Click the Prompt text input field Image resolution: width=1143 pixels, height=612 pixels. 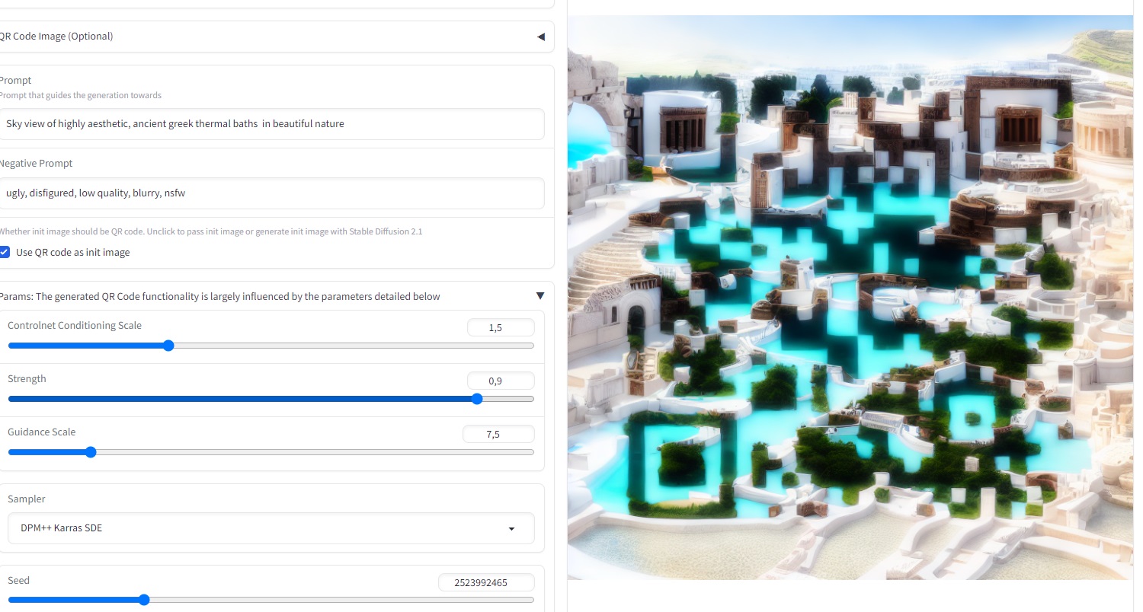(x=272, y=124)
